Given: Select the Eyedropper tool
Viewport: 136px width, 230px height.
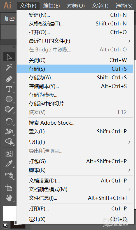Looking at the screenshot, I should click(x=9, y=164).
